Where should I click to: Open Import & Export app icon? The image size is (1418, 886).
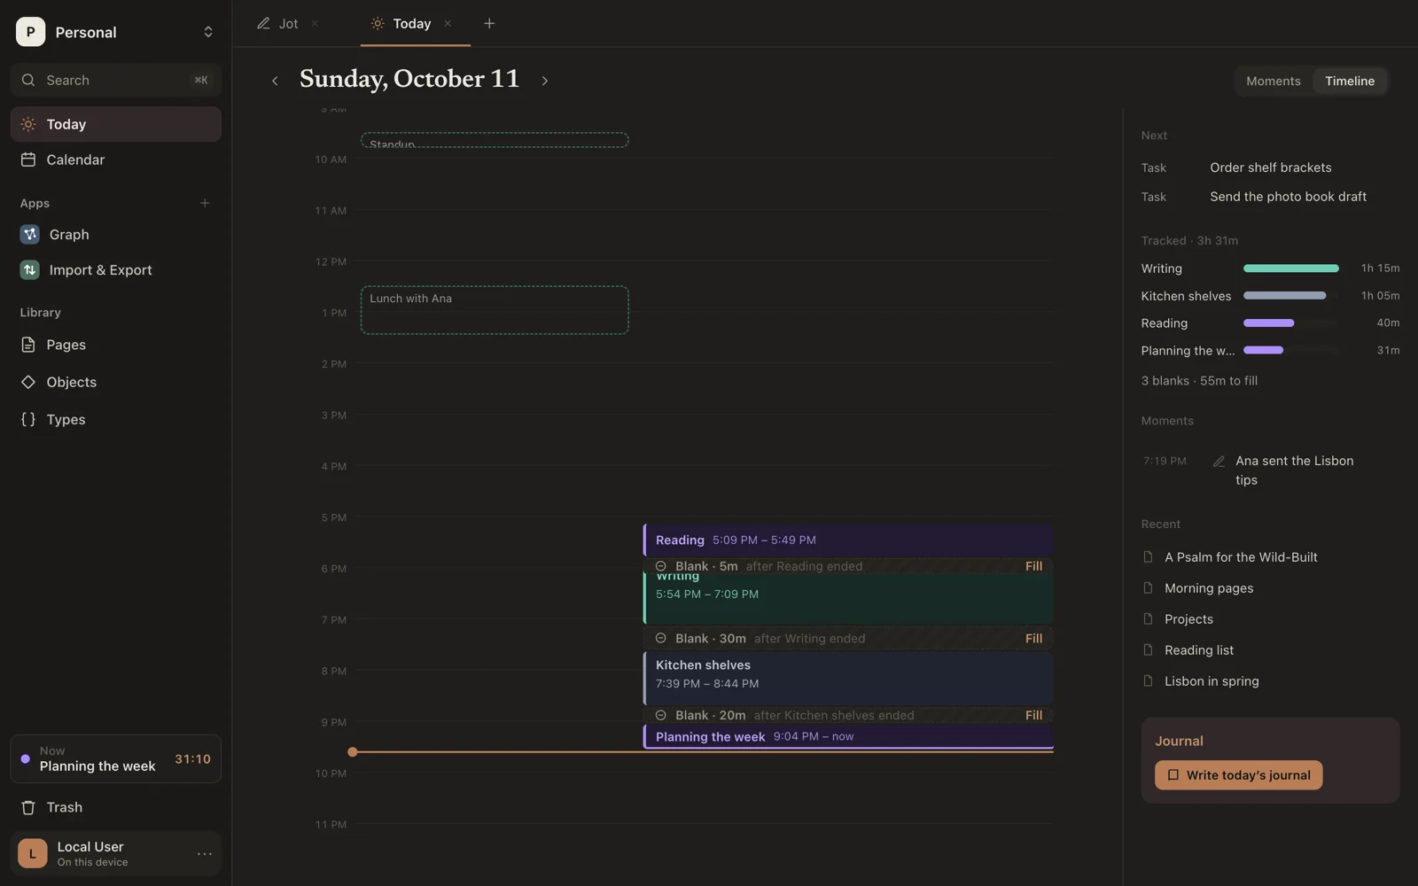coord(30,269)
